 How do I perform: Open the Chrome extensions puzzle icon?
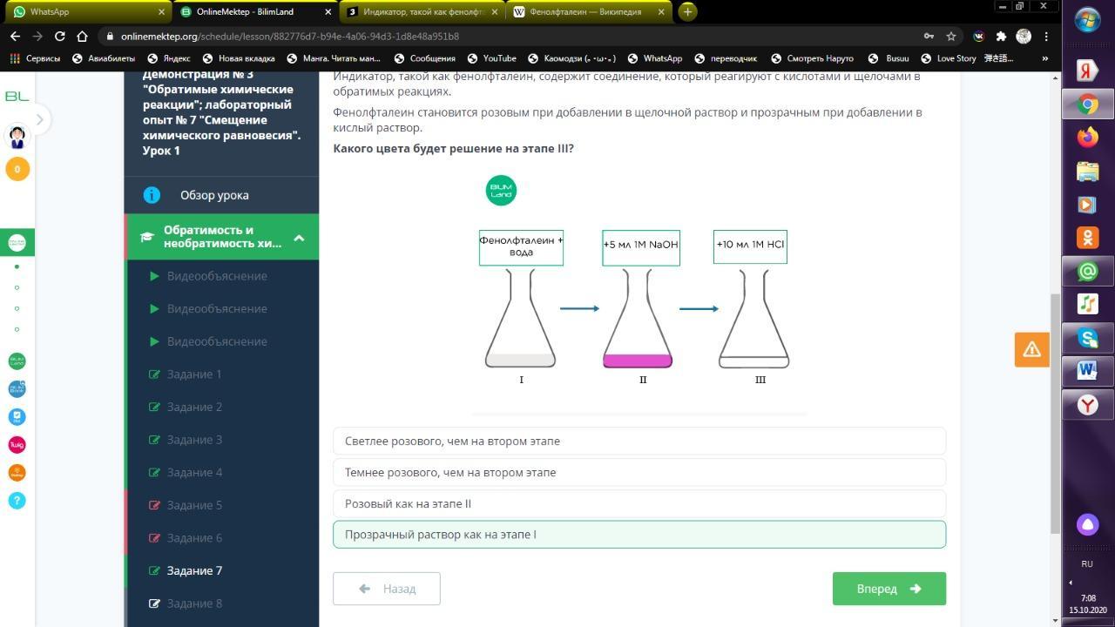click(x=1001, y=37)
